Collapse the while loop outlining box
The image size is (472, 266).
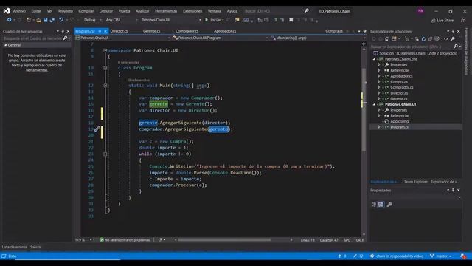105,154
